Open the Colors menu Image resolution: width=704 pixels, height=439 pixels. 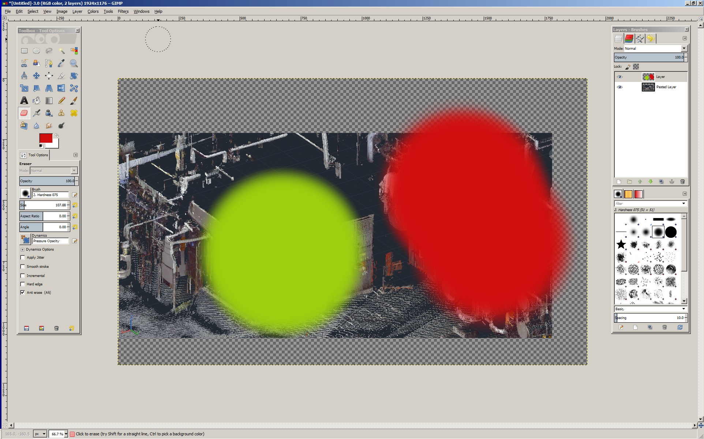[93, 11]
